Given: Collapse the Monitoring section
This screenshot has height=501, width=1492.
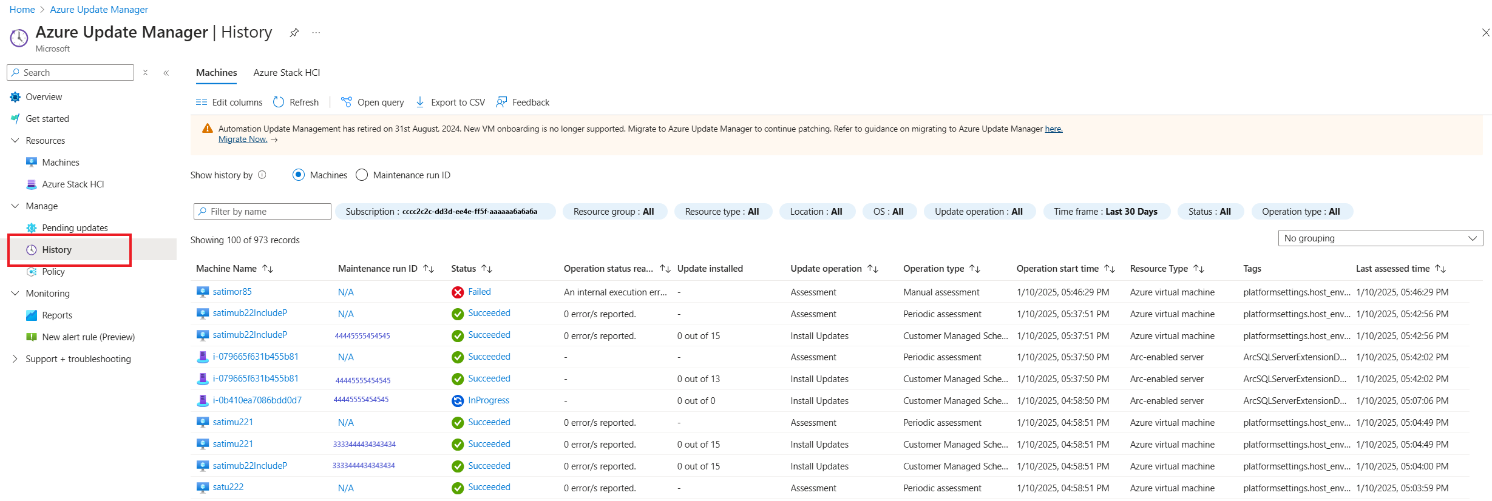Looking at the screenshot, I should tap(15, 294).
